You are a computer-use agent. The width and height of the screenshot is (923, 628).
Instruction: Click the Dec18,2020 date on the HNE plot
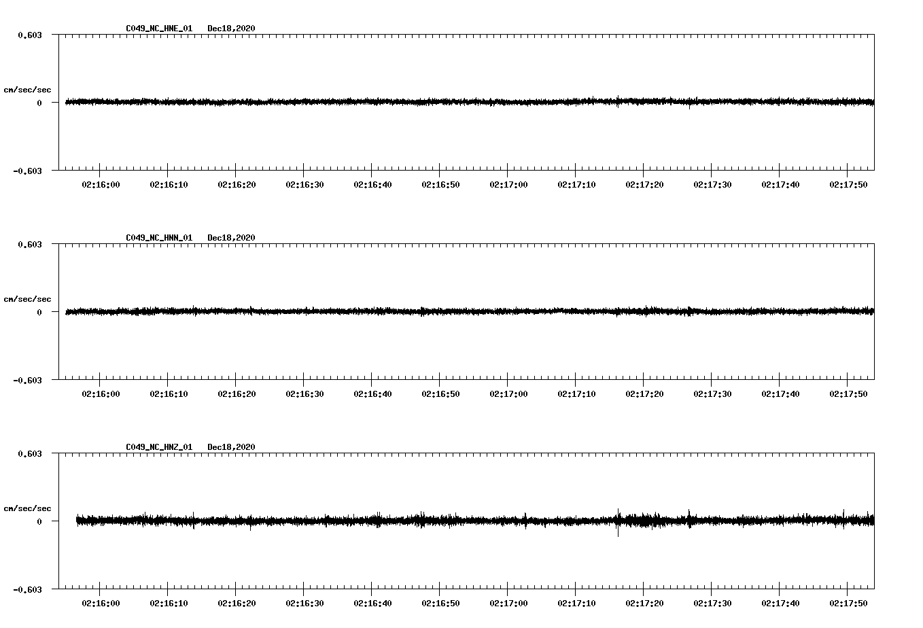click(231, 29)
